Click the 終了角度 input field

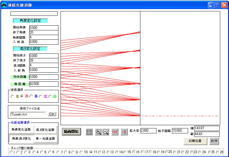click(x=44, y=32)
